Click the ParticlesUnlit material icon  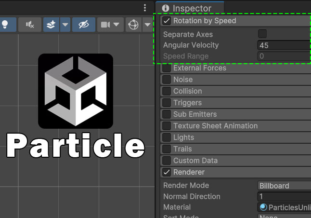tap(263, 207)
